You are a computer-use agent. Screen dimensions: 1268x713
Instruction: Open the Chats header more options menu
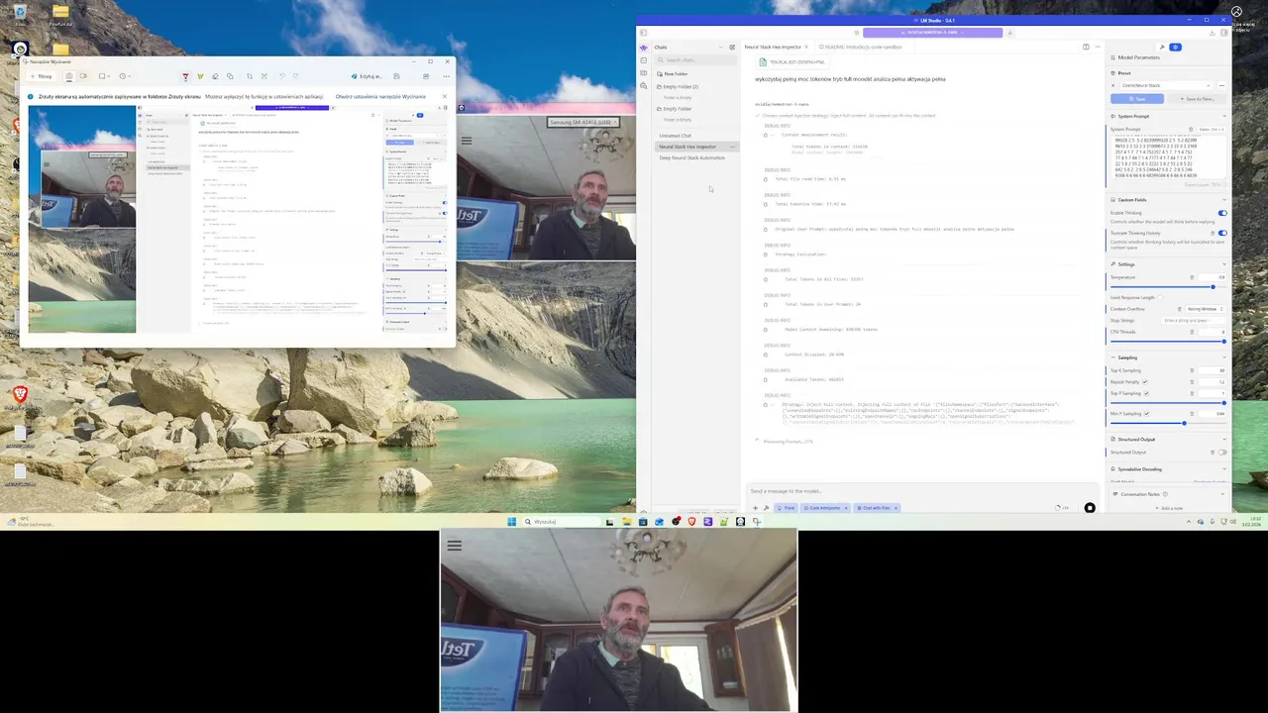coord(720,47)
